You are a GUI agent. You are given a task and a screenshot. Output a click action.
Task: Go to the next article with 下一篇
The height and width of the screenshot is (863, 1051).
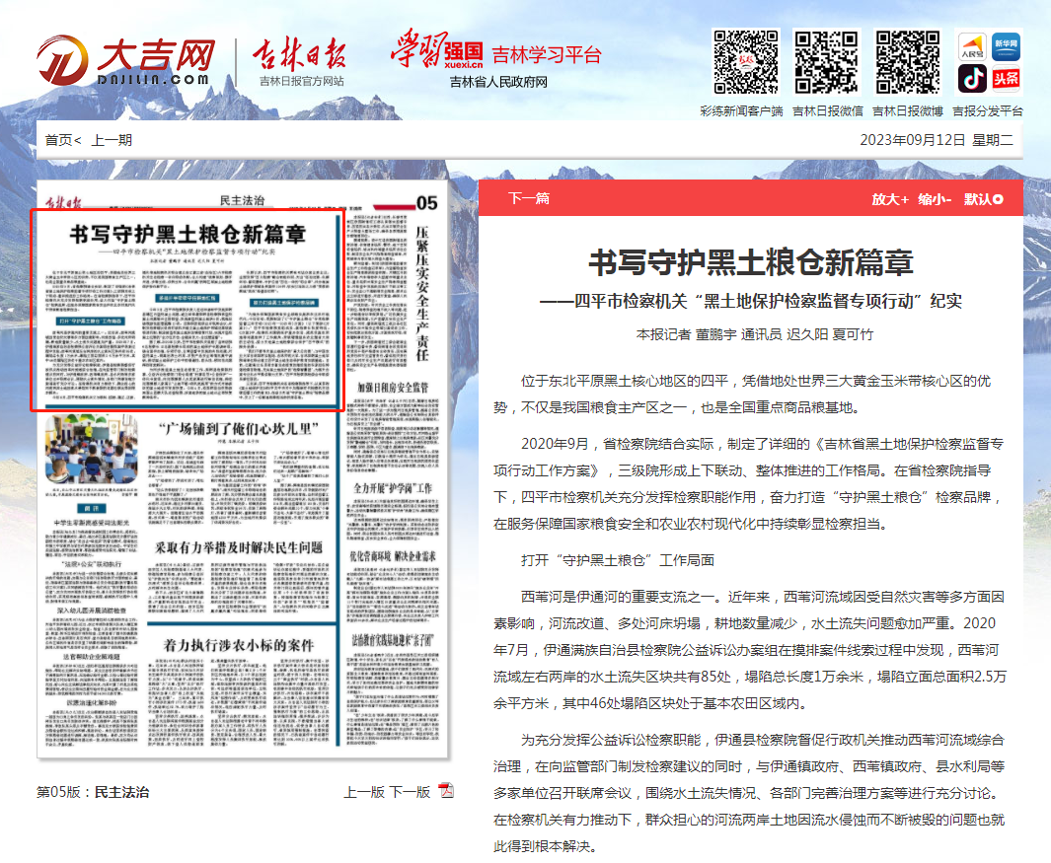[528, 199]
